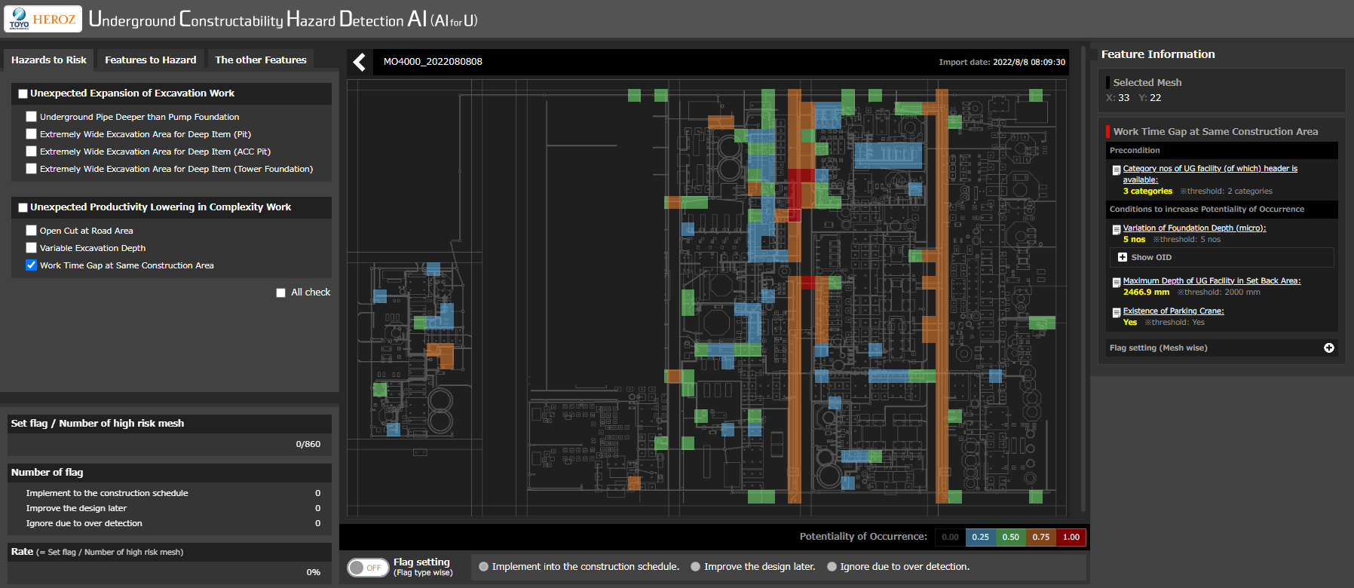Check the Unexpected Expansion of Excavation Work group

(23, 94)
